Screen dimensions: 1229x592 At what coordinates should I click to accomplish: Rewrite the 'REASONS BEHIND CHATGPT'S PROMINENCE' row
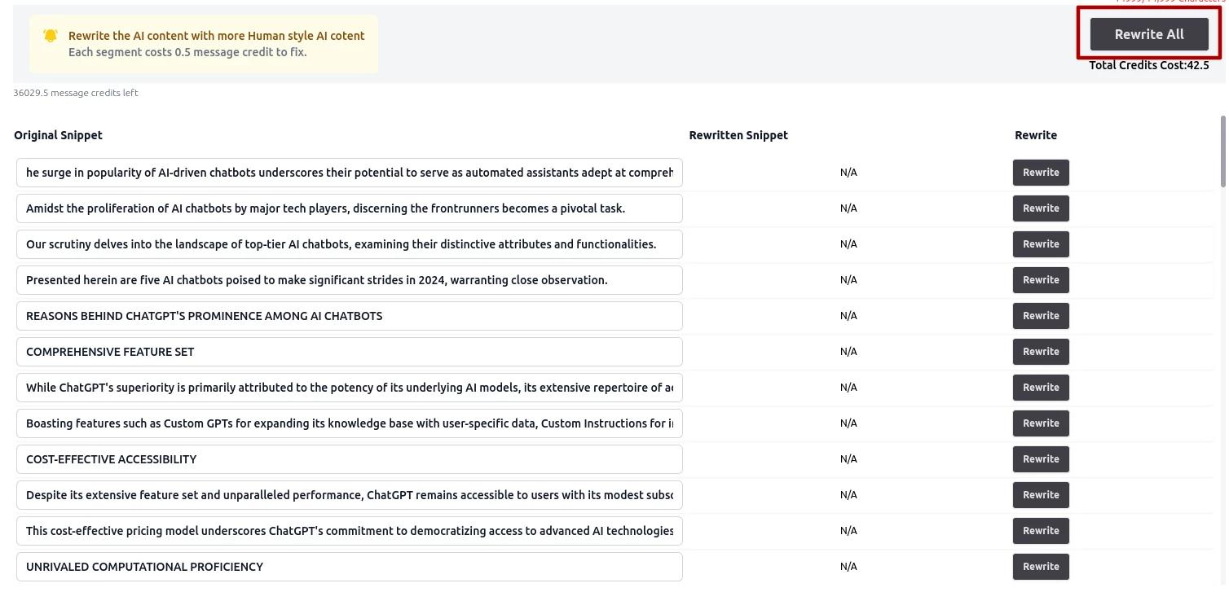1041,316
